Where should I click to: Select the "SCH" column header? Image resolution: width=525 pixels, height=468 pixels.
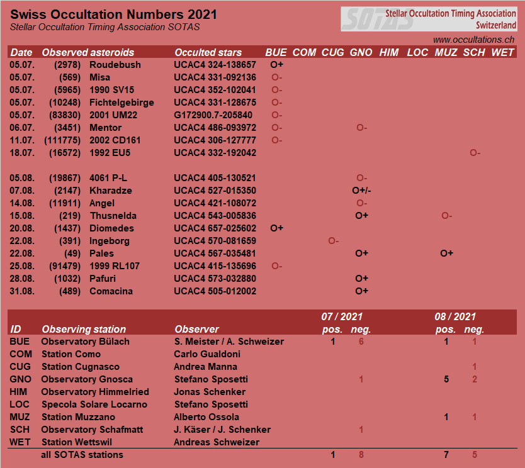tap(474, 52)
